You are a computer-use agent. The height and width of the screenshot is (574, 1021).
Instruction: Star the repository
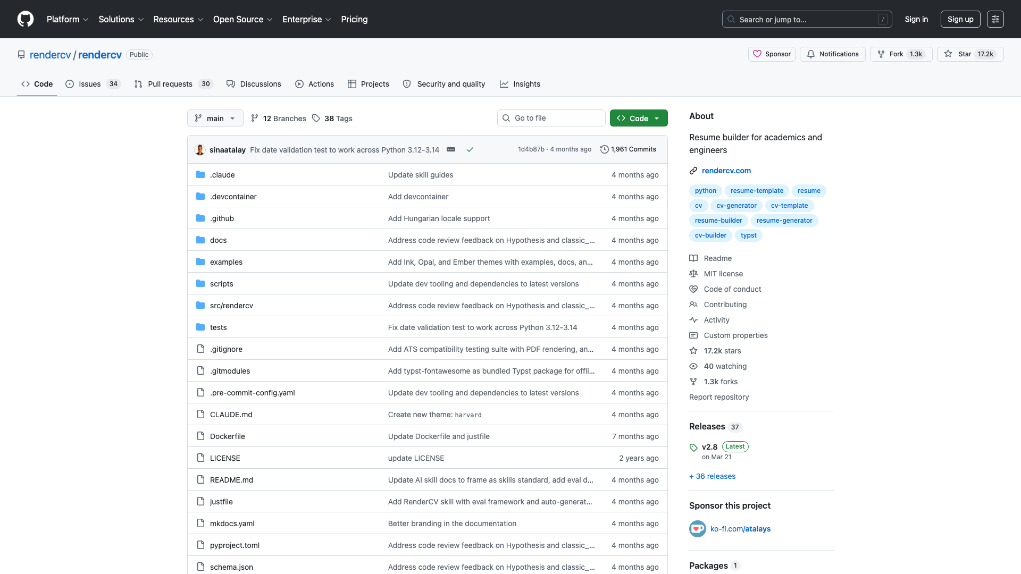pyautogui.click(x=970, y=54)
